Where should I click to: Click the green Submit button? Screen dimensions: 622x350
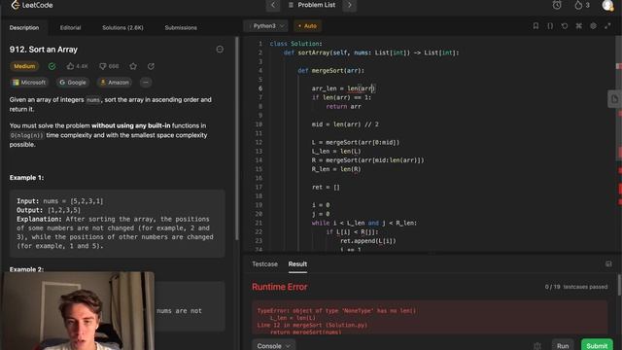tap(597, 345)
